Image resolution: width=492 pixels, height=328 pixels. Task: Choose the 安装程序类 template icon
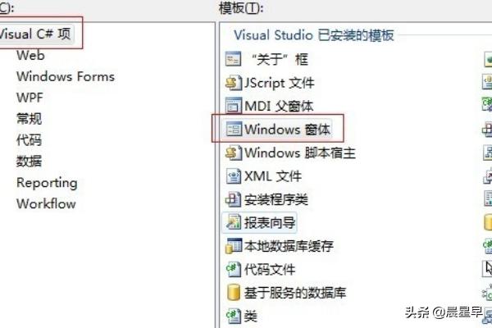tap(234, 199)
